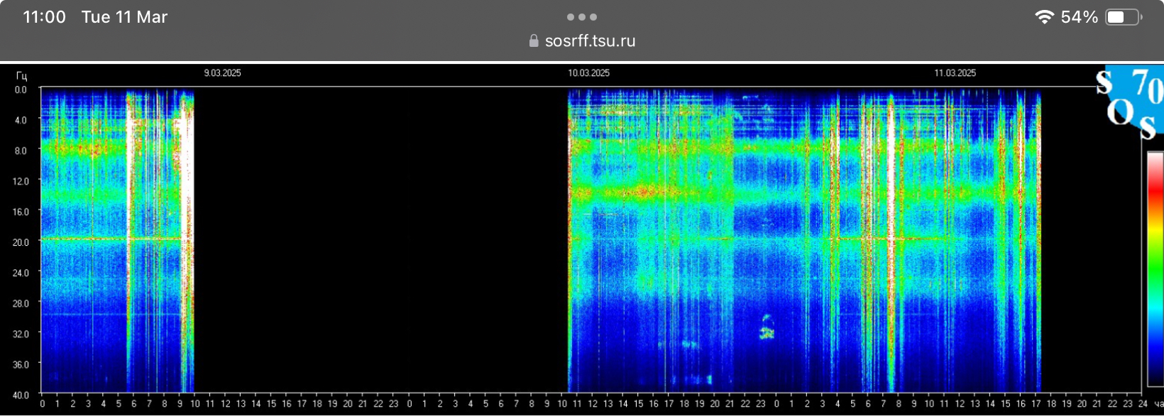Image resolution: width=1164 pixels, height=419 pixels.
Task: Click the 11.03.2025 date label
Action: point(955,73)
